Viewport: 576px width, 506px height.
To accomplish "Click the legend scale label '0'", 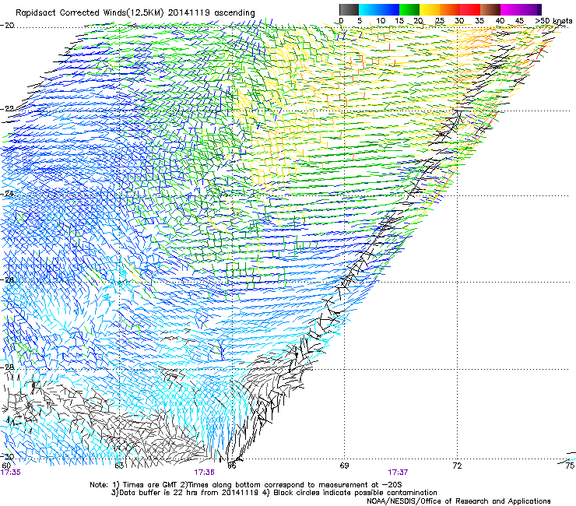I will point(341,20).
